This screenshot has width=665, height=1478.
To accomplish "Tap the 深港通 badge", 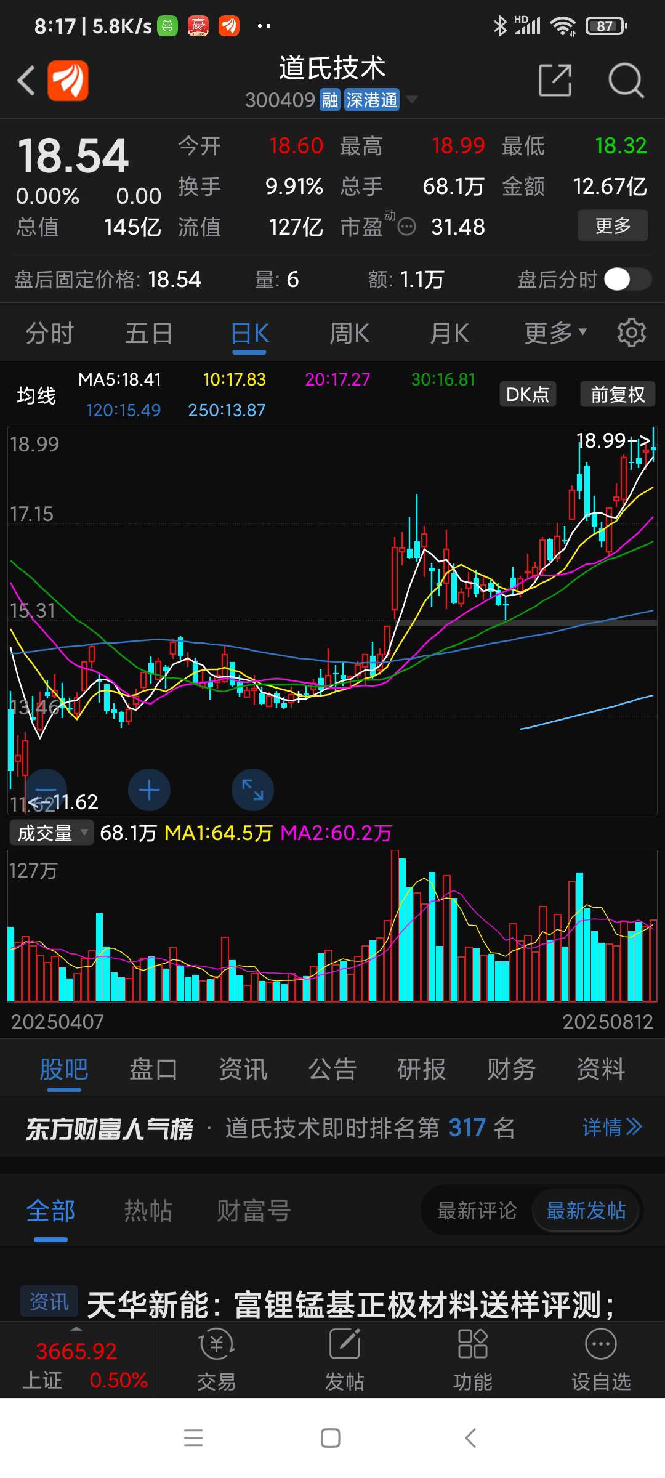I will coord(371,100).
